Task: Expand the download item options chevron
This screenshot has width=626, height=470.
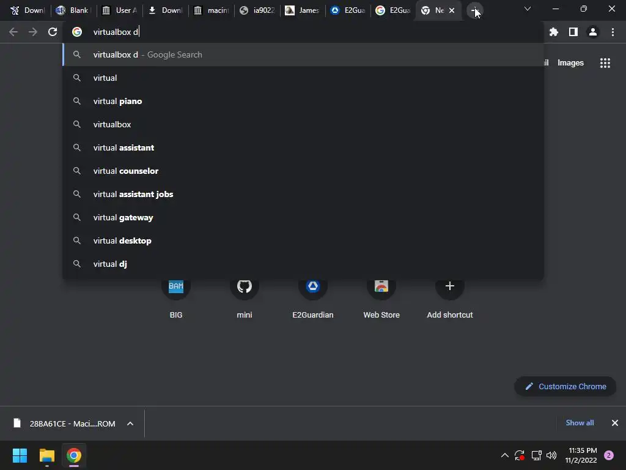Action: [130, 423]
